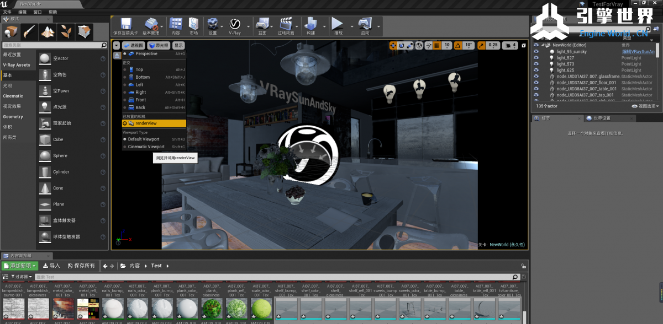This screenshot has height=324, width=663.
Task: Click the content browser back arrow
Action: 106,266
